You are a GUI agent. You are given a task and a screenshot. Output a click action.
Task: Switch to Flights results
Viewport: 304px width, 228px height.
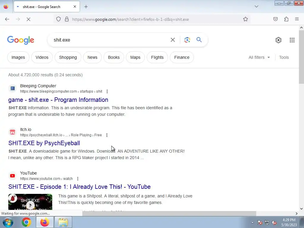(157, 57)
